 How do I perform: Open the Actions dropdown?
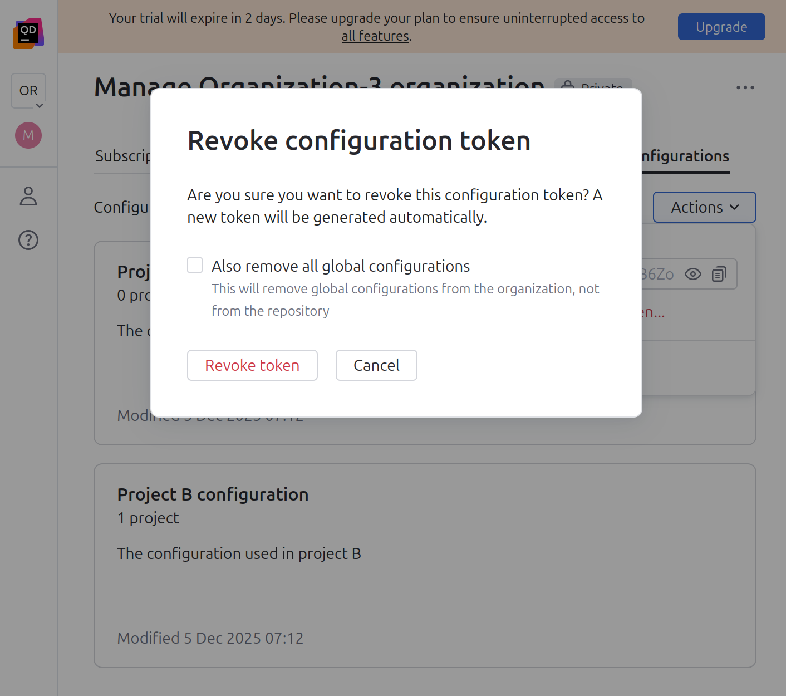point(704,207)
